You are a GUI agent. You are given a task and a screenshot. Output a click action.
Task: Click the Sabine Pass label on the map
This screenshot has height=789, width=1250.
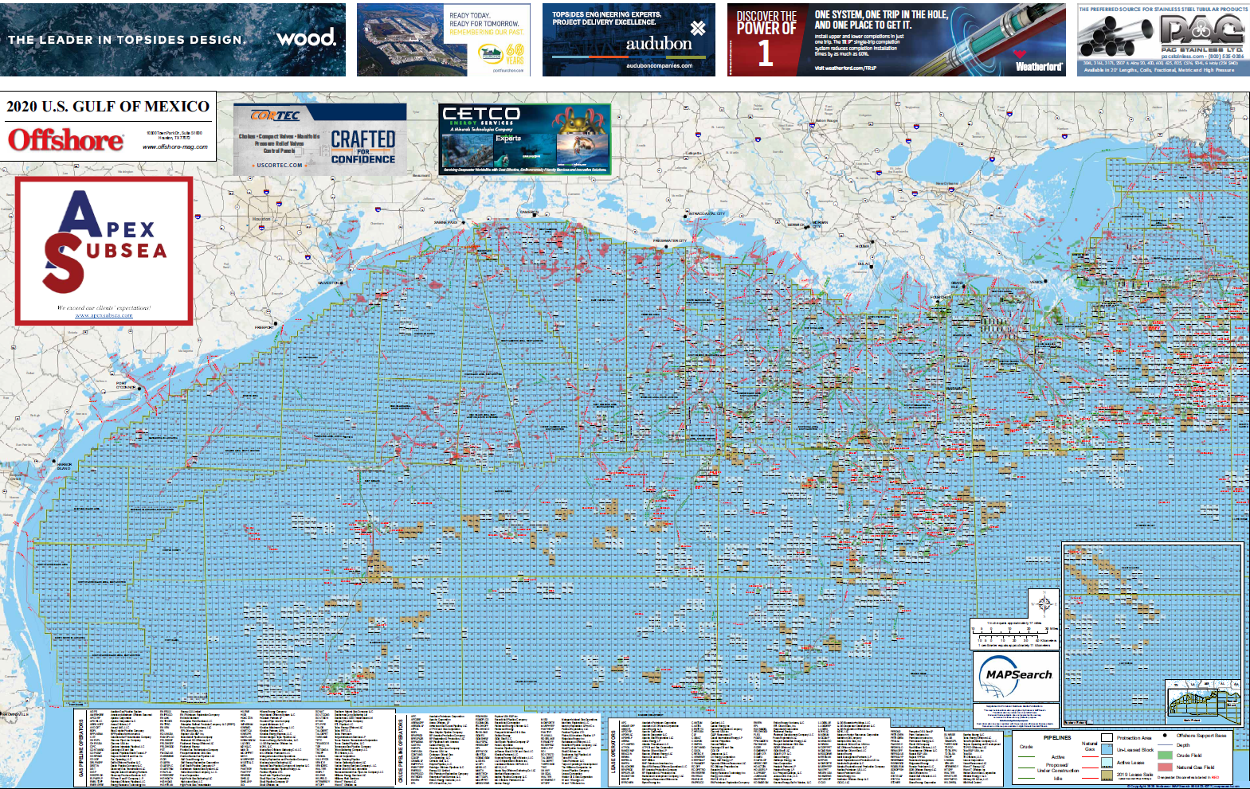pyautogui.click(x=445, y=222)
